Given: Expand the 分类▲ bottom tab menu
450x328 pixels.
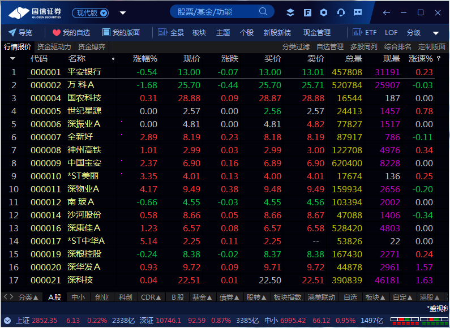Looking at the screenshot, I should [x=28, y=297].
